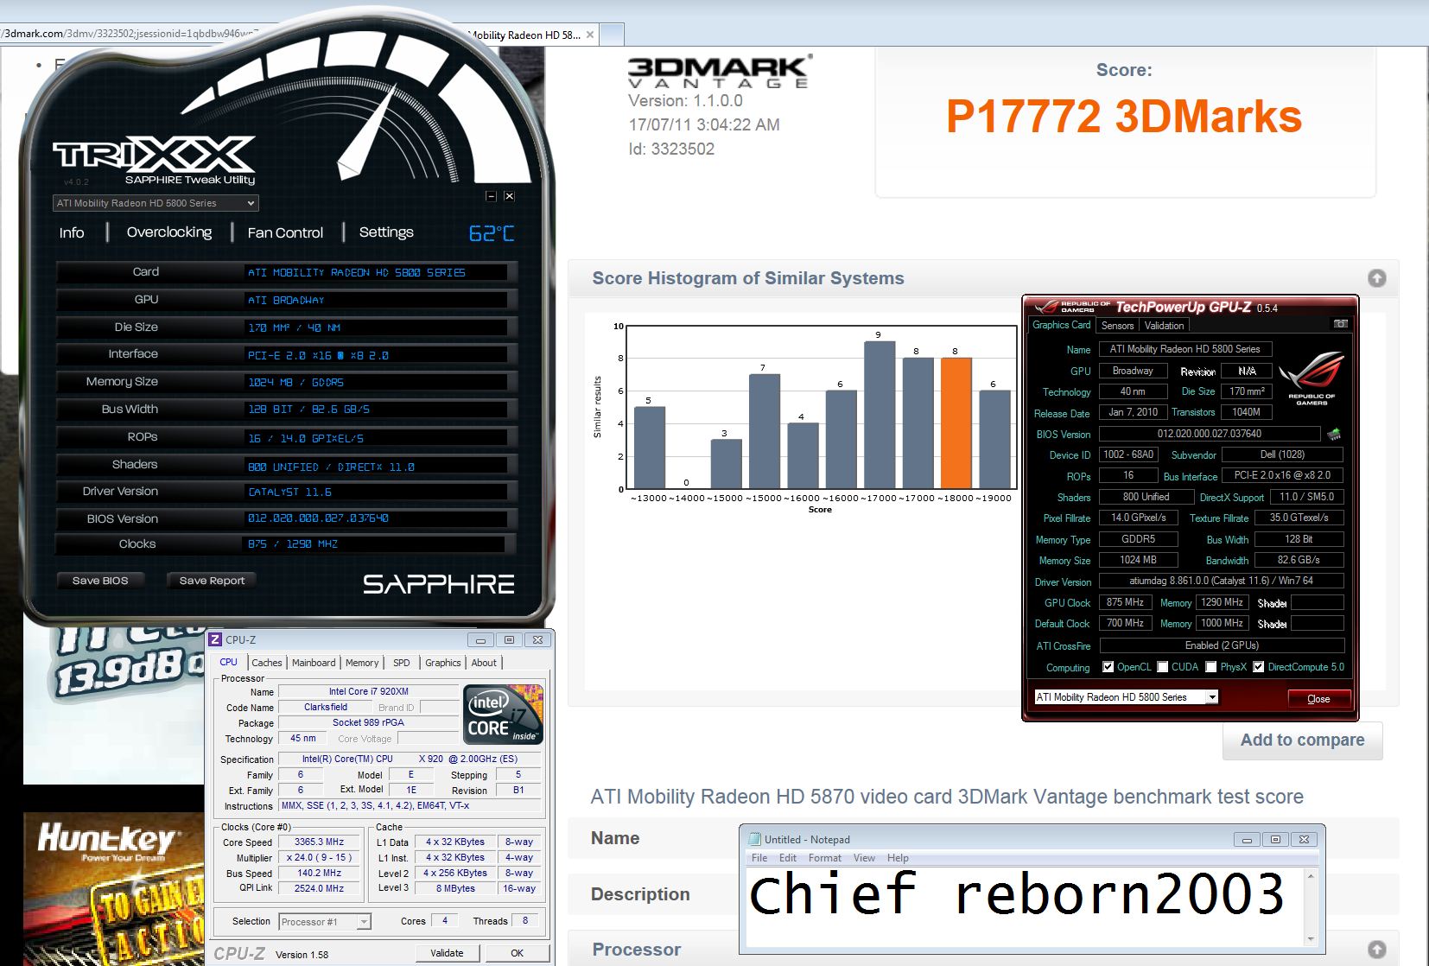Close the TRIXX utility window

[x=509, y=196]
